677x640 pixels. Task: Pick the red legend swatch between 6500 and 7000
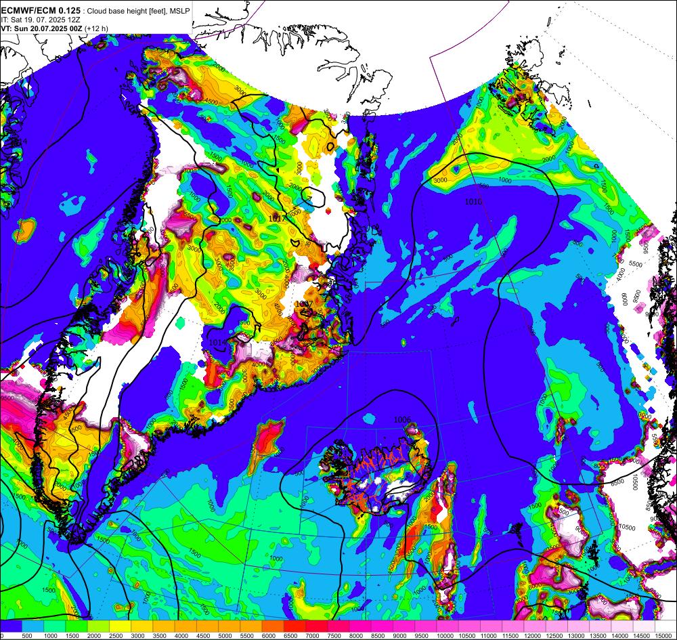(295, 626)
